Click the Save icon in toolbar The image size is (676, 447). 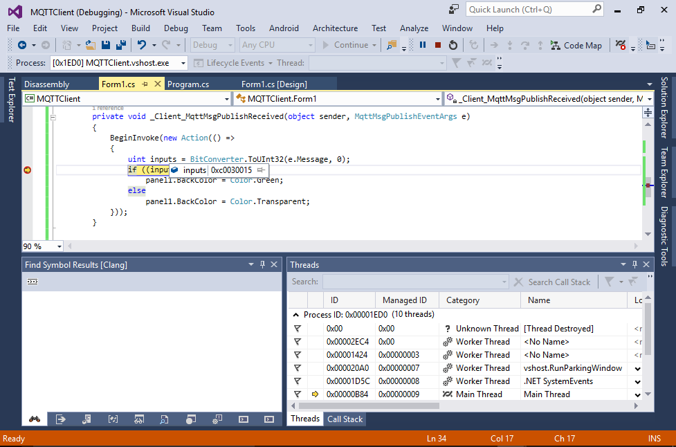106,45
